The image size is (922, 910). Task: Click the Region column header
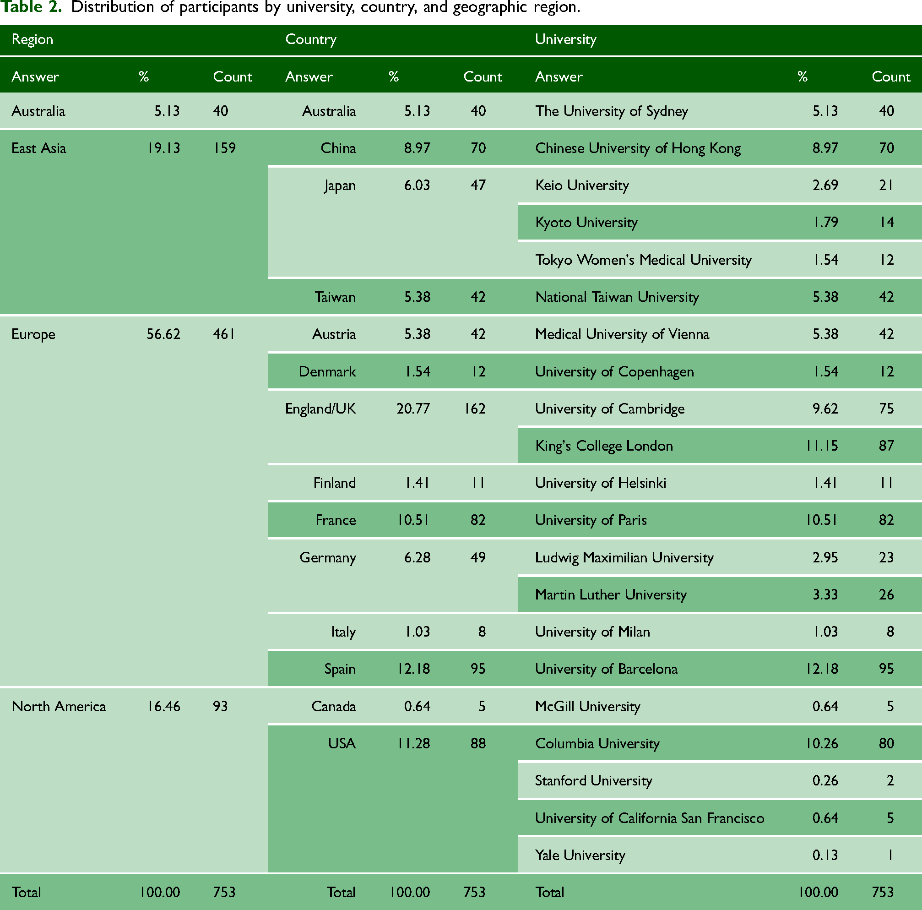[x=33, y=40]
